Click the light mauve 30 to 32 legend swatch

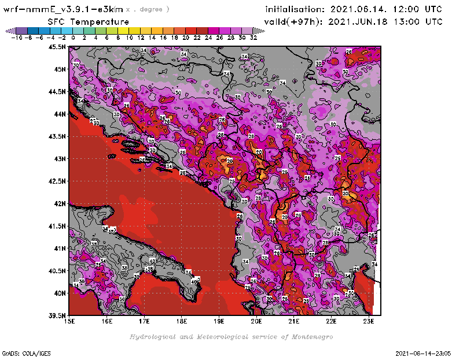[x=248, y=31]
